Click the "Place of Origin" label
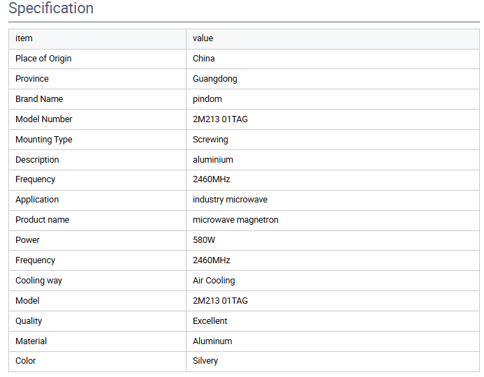Image resolution: width=484 pixels, height=377 pixels. point(43,59)
